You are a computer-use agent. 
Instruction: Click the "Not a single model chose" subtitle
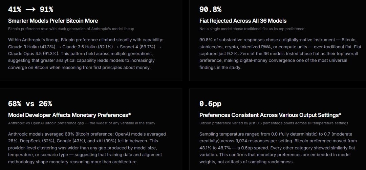[252, 29]
